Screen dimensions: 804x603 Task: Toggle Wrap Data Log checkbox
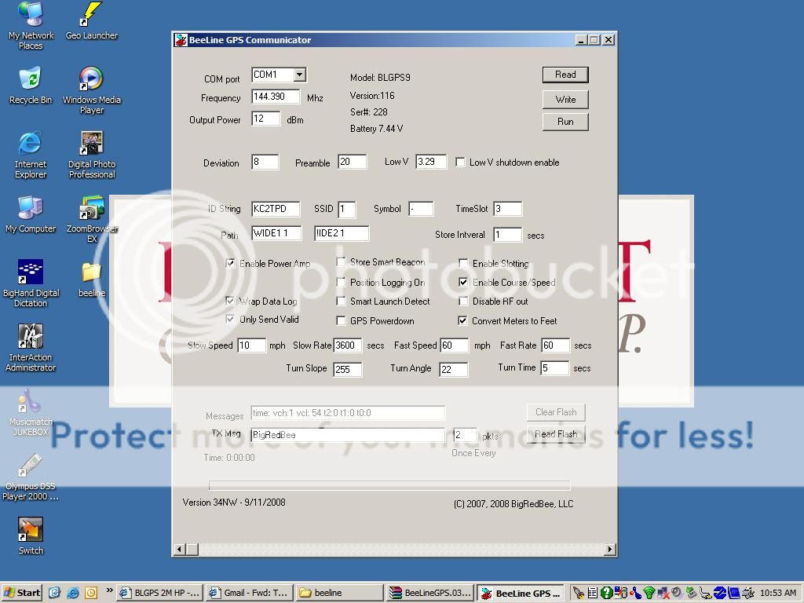[230, 301]
